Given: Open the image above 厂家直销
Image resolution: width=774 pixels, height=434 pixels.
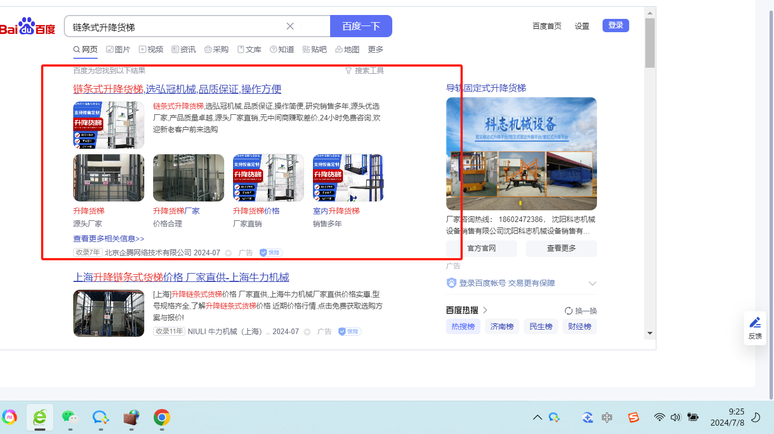Looking at the screenshot, I should click(269, 178).
